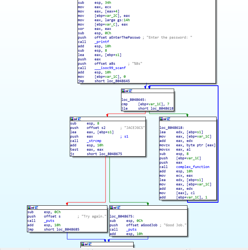Click the loc_8048618: label line
This screenshot has width=248, height=250.
tap(172, 128)
